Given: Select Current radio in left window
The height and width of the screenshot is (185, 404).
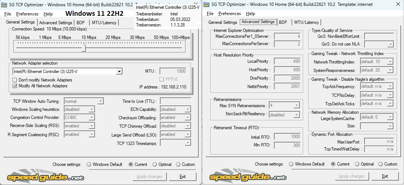Looking at the screenshot, I should 131,164.
